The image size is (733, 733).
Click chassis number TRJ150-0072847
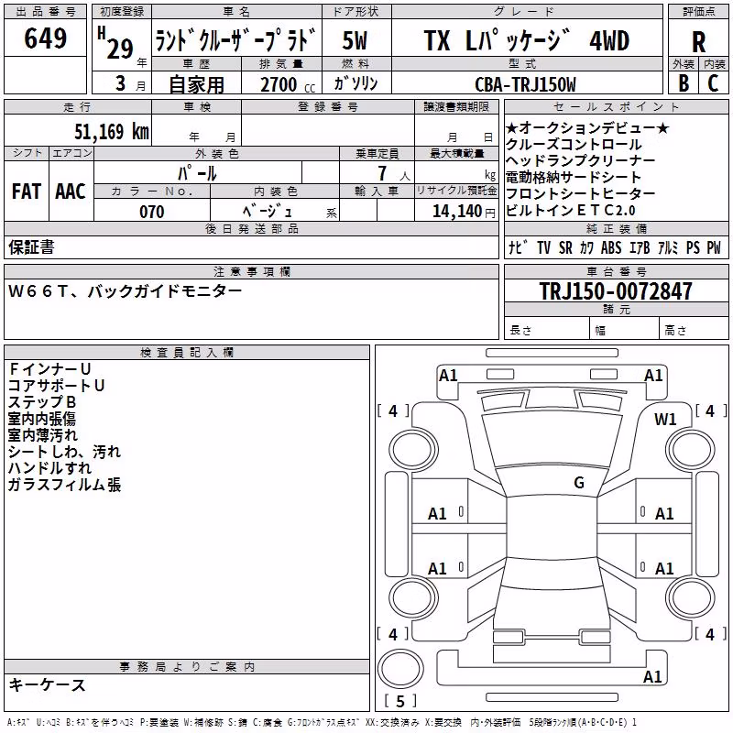coord(616,291)
